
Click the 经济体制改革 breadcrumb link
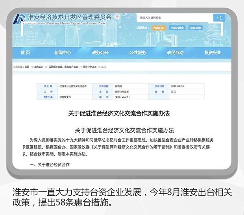(x=90, y=67)
